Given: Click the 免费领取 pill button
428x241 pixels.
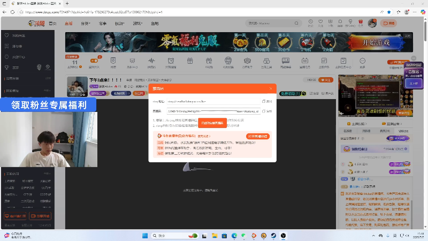Looking at the screenshot, I should (x=293, y=93).
